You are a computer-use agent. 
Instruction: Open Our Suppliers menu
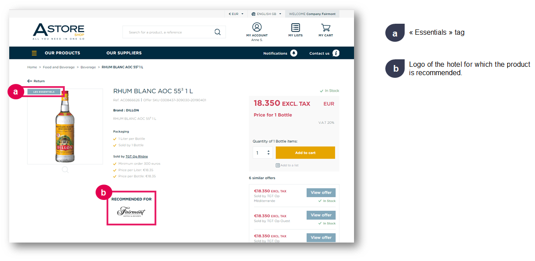[124, 53]
